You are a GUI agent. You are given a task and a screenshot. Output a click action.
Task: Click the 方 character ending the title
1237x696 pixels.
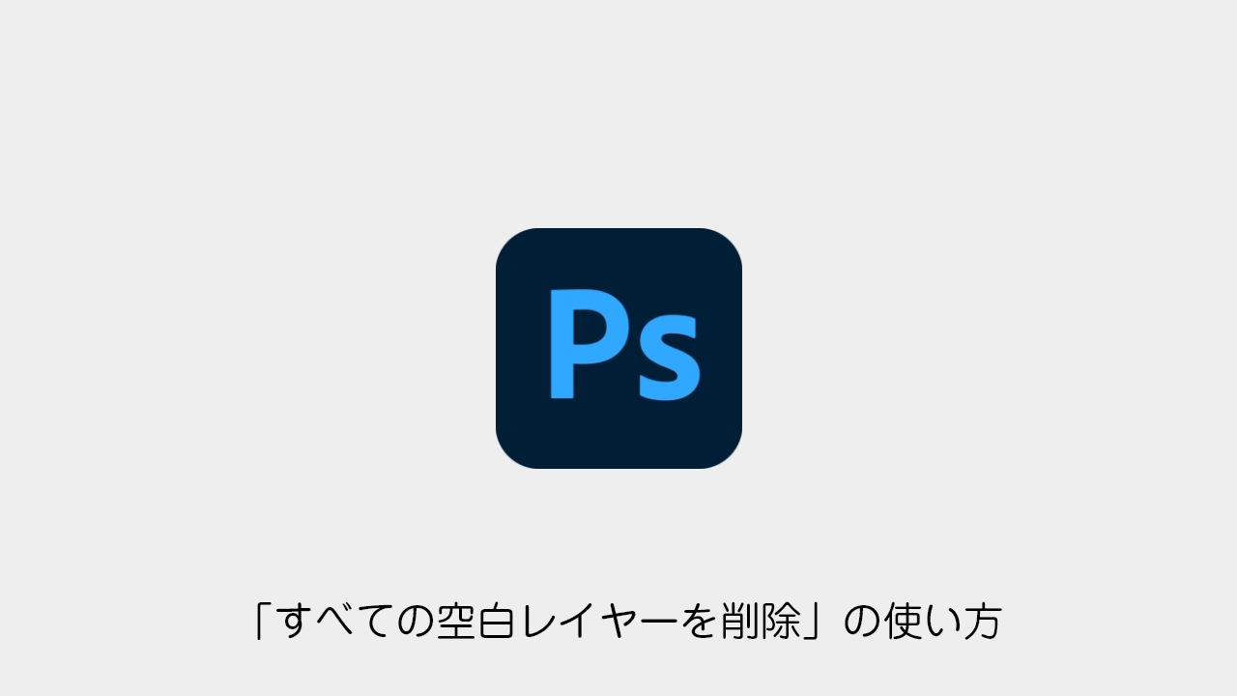(983, 622)
